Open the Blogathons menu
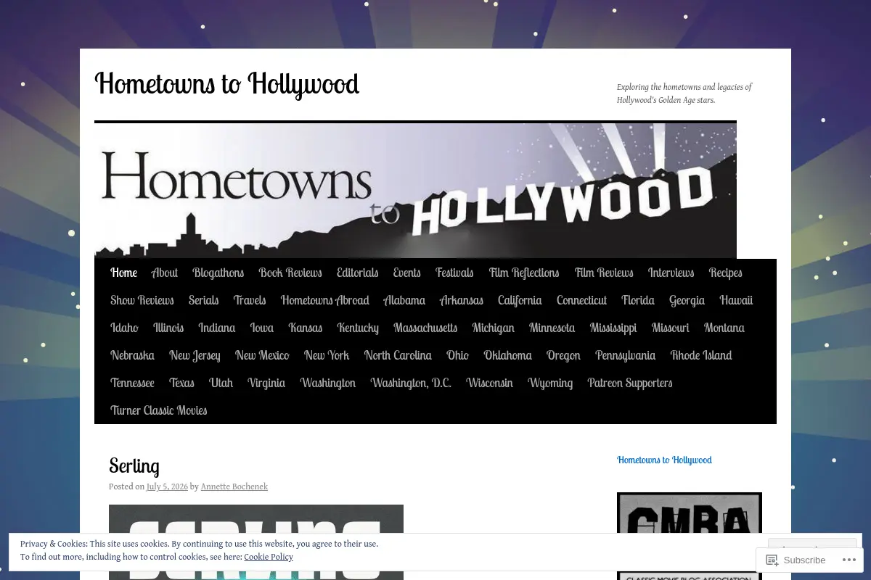 click(218, 273)
